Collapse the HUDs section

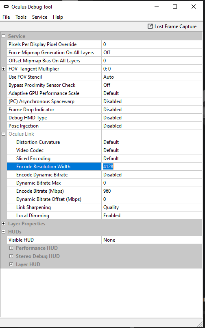coord(3,231)
